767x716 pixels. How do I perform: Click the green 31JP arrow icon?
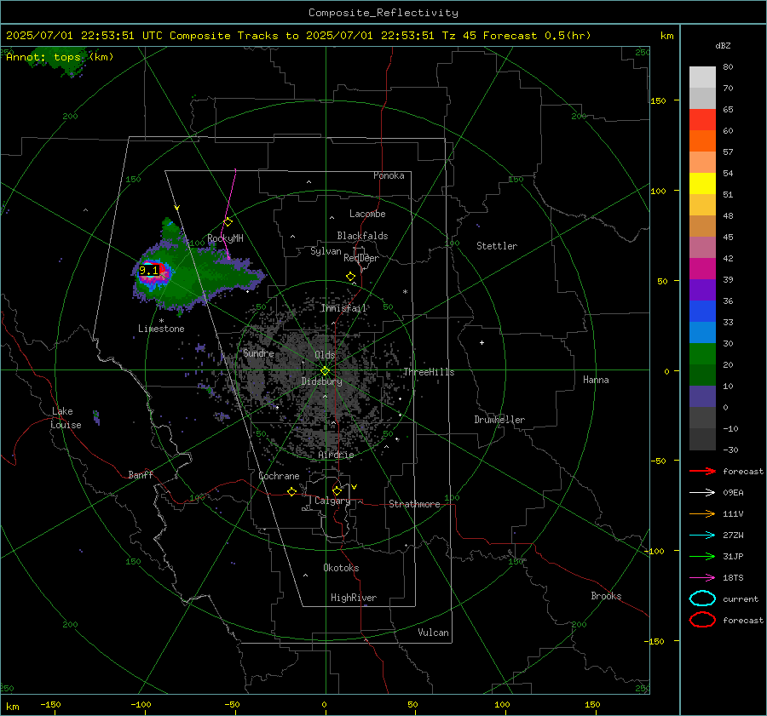click(702, 556)
